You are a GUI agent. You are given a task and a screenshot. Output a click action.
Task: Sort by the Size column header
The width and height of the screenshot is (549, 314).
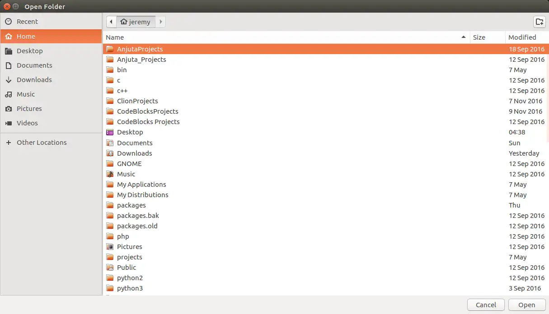(x=487, y=37)
